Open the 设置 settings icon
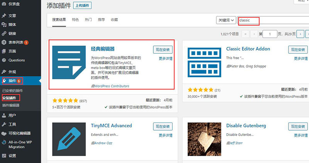The width and height of the screenshot is (309, 163). click(x=4, y=156)
